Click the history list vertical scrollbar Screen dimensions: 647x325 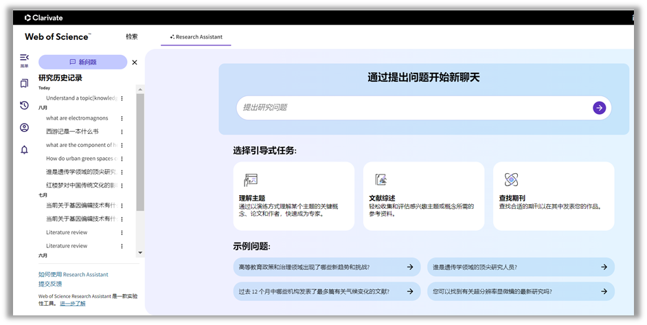click(x=140, y=151)
